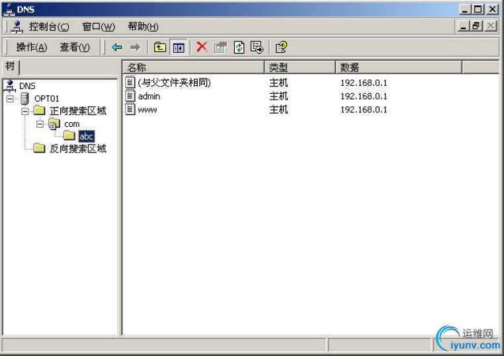Open the 查看(V) menu
Image resolution: width=504 pixels, height=356 pixels.
[75, 48]
